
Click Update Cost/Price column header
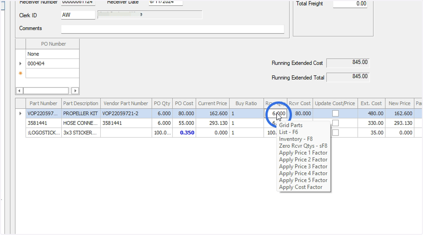pos(335,103)
